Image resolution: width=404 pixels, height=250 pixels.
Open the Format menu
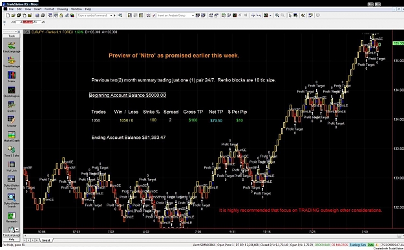coord(49,9)
